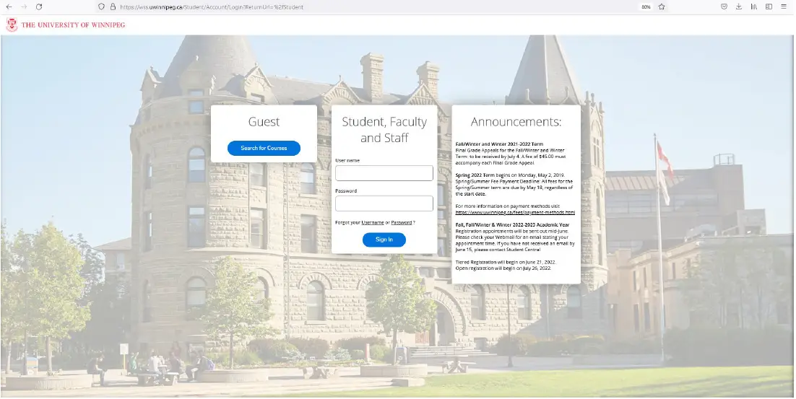Focus the Password input field
This screenshot has height=399, width=796.
point(384,203)
